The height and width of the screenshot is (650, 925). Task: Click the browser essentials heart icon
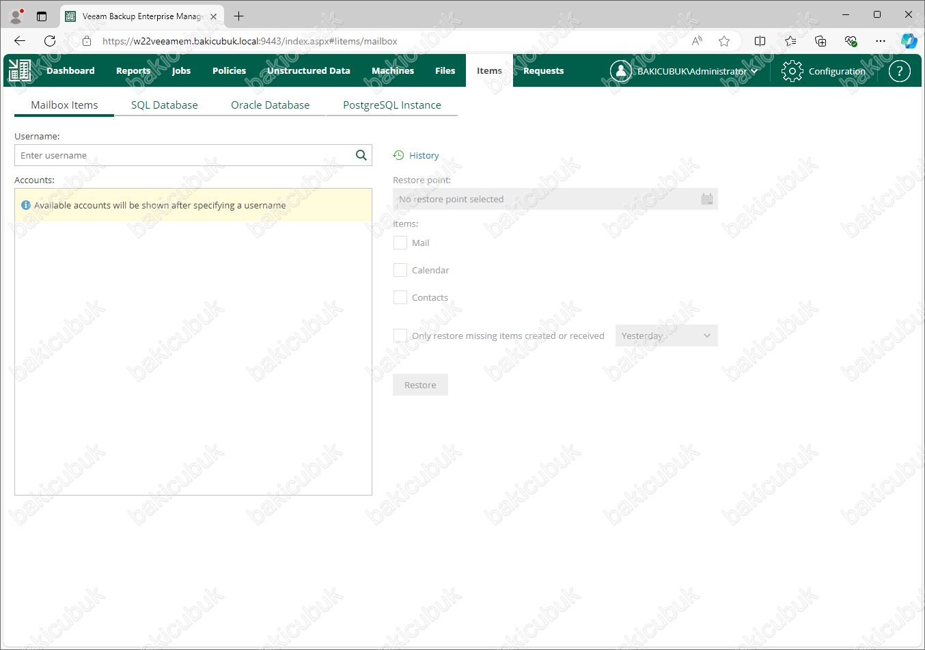(851, 41)
